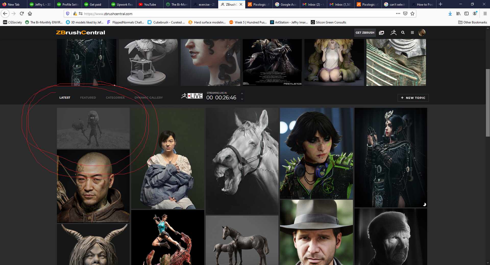Go back to the previous page
490x265 pixels.
(5, 14)
